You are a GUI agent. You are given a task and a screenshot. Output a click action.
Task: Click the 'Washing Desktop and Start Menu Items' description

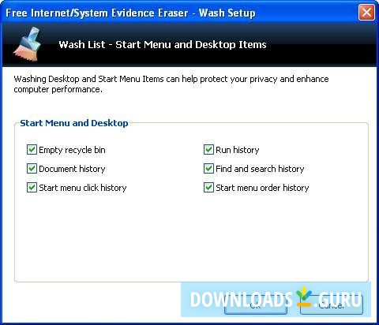(171, 84)
